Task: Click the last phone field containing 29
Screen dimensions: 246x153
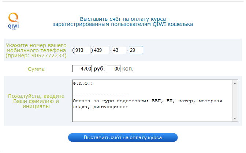Action: click(x=136, y=50)
